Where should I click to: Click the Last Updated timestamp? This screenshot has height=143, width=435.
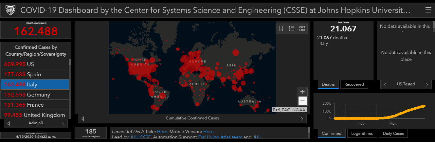(x=36, y=135)
